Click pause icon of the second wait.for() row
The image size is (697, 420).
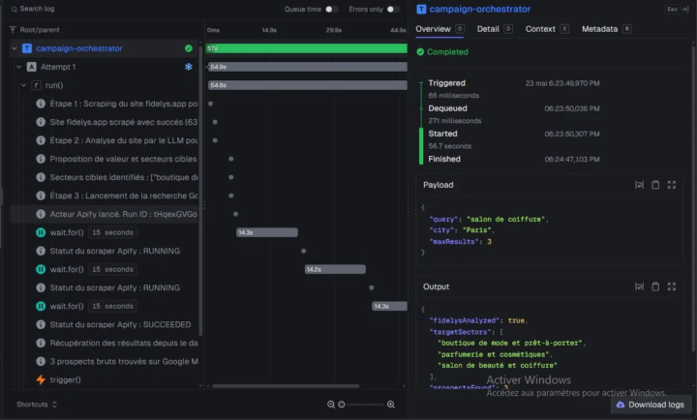pyautogui.click(x=41, y=269)
